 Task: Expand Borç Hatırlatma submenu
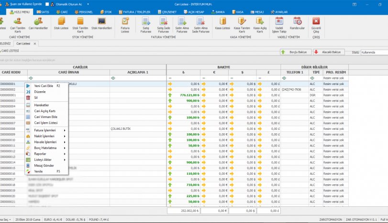pyautogui.click(x=46, y=148)
